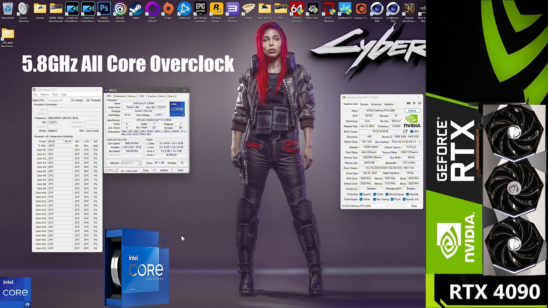Switch to the Bench tab in CPU-Z
The width and height of the screenshot is (548, 308).
coord(162,96)
